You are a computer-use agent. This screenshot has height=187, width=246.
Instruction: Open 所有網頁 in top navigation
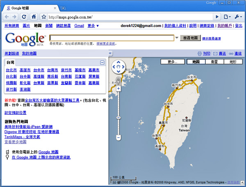[12, 25]
